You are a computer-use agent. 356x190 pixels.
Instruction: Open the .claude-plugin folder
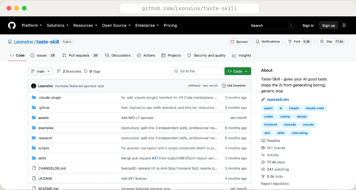[50, 98]
